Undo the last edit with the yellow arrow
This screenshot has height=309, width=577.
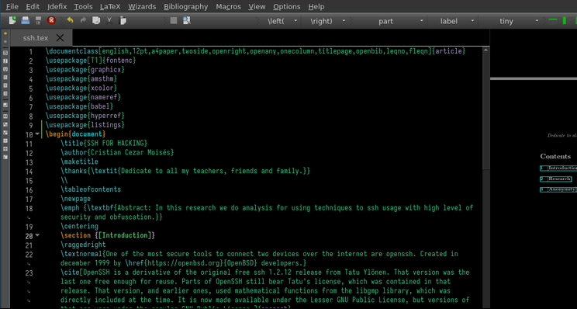click(70, 21)
